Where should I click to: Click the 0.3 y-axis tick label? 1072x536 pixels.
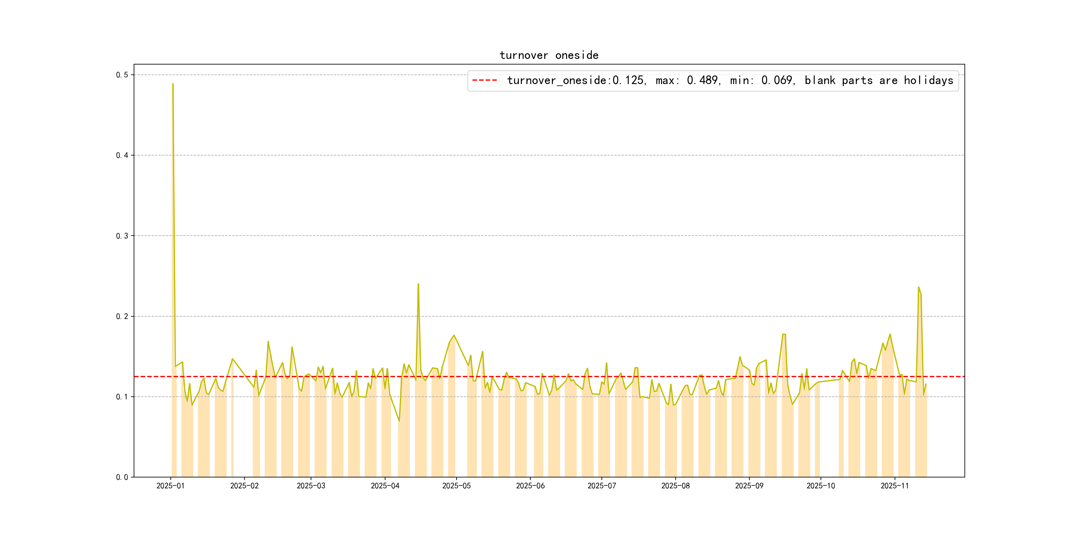122,236
